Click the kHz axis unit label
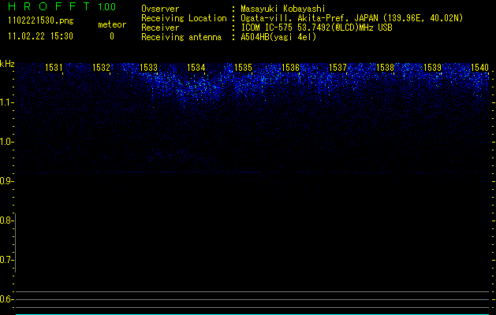496x315 pixels. (x=7, y=64)
